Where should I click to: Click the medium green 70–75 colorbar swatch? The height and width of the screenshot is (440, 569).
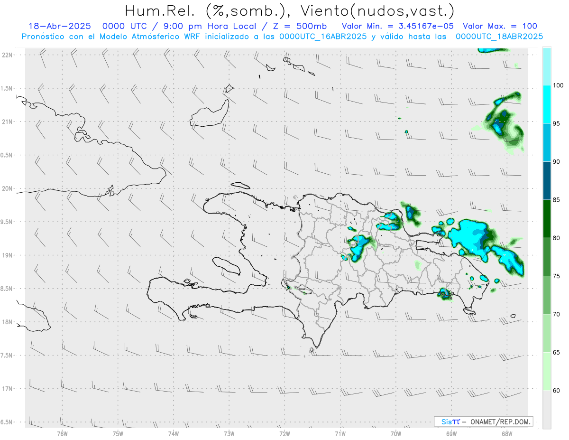[547, 295]
